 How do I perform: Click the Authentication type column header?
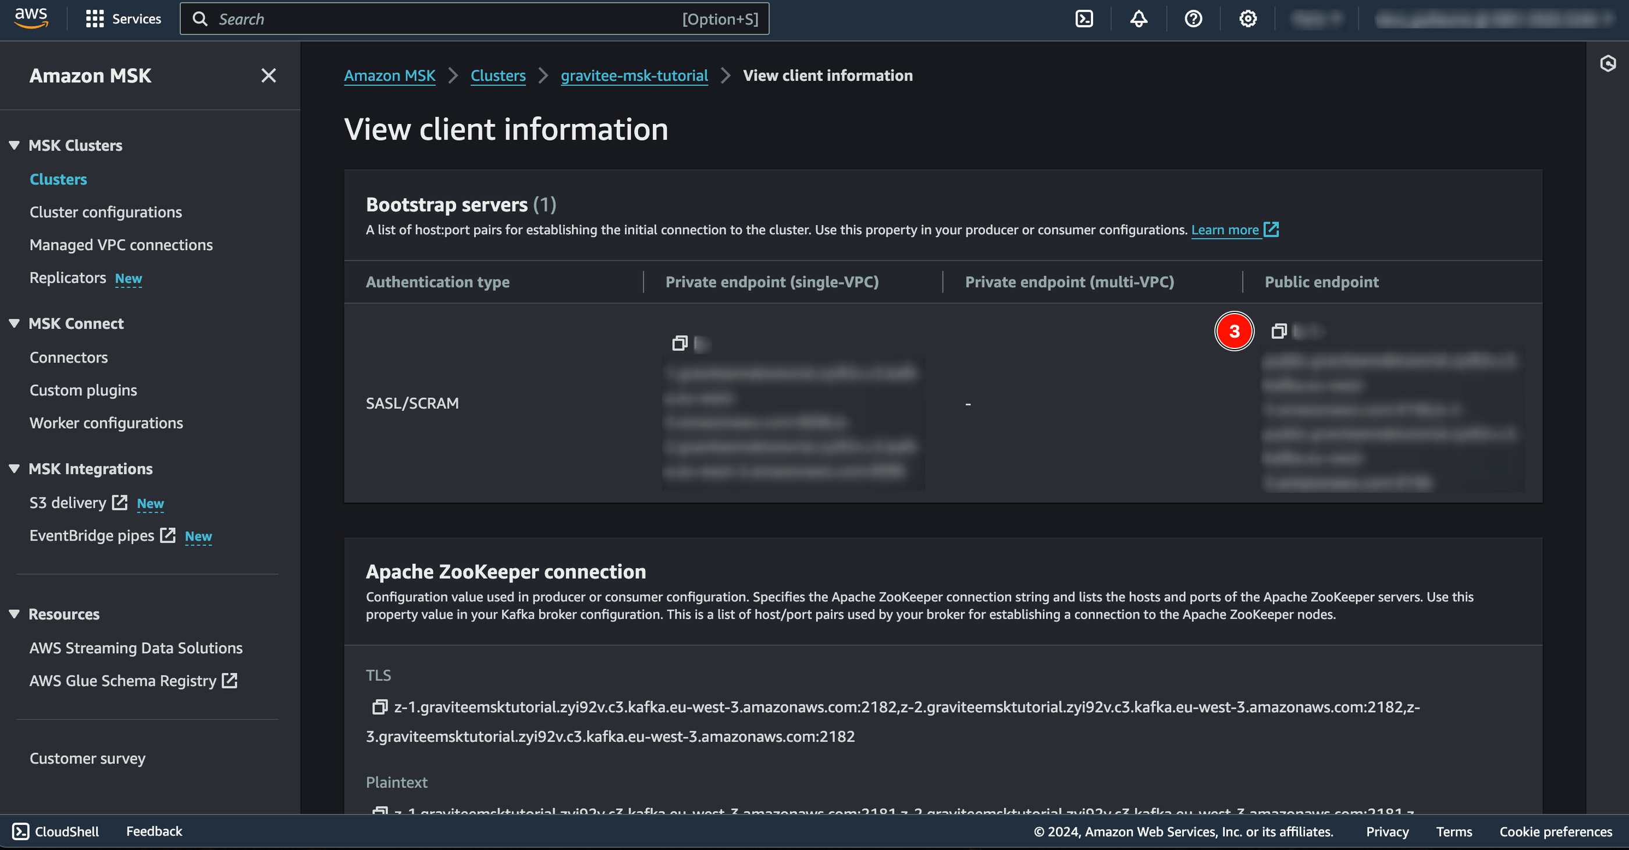pyautogui.click(x=438, y=282)
